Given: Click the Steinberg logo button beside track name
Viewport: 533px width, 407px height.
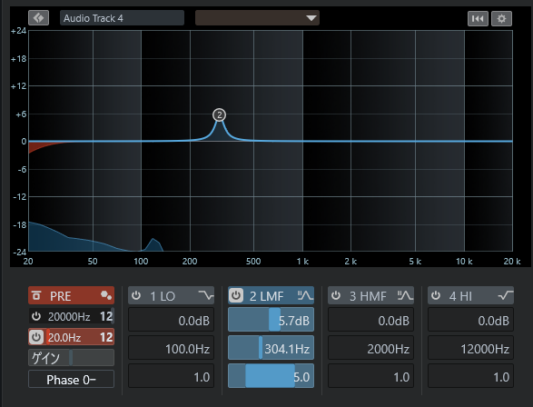Looking at the screenshot, I should tap(38, 17).
